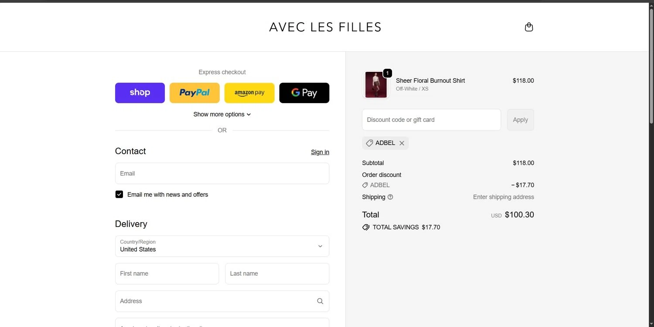
Task: Focus the Last name field
Action: click(x=277, y=273)
